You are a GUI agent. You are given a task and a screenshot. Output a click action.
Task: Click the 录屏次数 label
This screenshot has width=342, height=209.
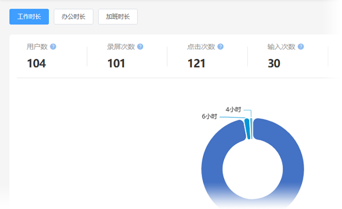pyautogui.click(x=121, y=47)
